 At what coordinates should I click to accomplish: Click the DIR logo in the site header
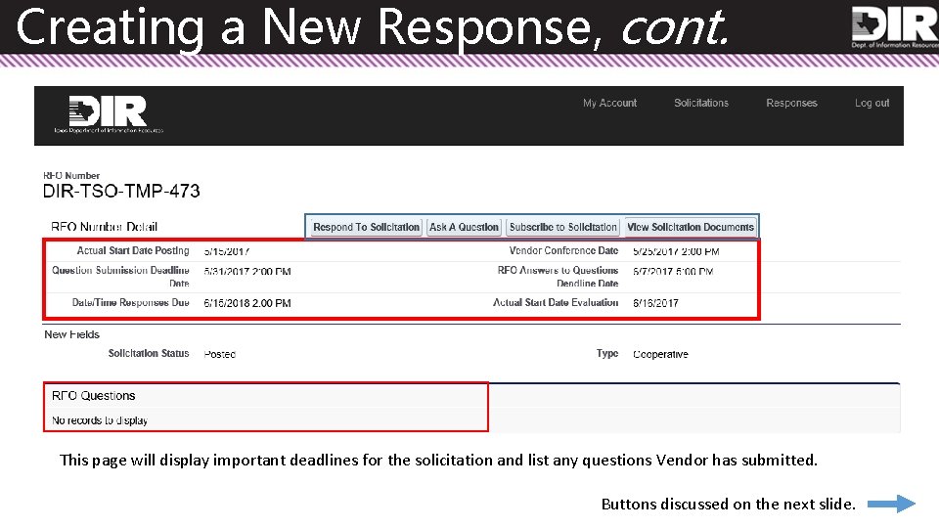[x=109, y=113]
